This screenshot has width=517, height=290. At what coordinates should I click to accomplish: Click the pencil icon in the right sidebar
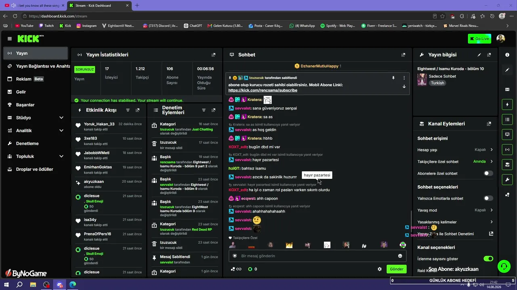[507, 70]
